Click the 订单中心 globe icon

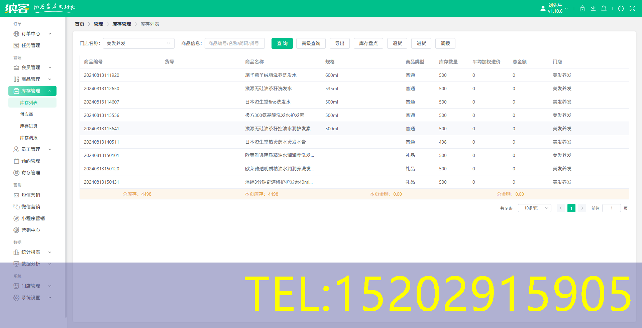(x=16, y=34)
